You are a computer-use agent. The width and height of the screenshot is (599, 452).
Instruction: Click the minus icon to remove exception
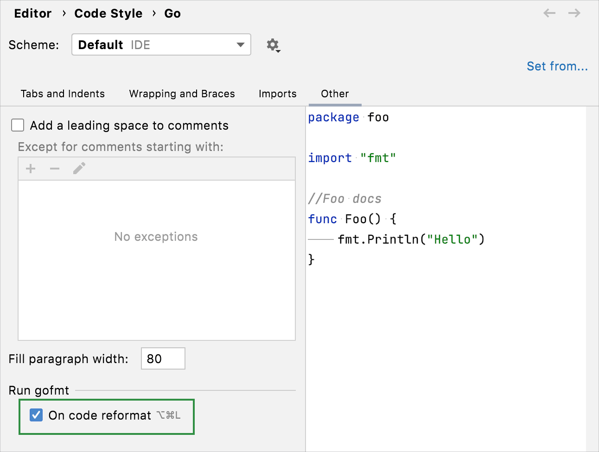pos(55,169)
